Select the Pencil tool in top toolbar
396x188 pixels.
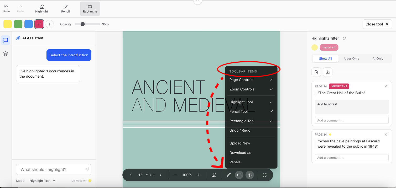[x=65, y=8]
